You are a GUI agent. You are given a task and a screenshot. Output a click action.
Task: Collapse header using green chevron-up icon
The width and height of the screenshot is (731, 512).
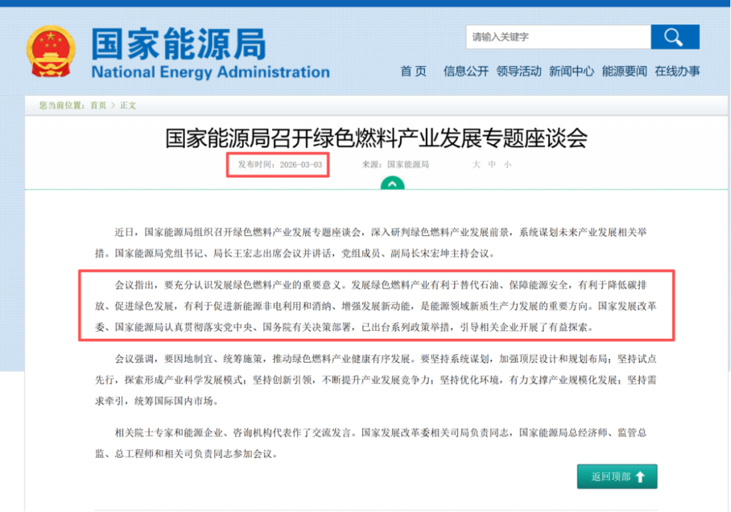click(393, 183)
